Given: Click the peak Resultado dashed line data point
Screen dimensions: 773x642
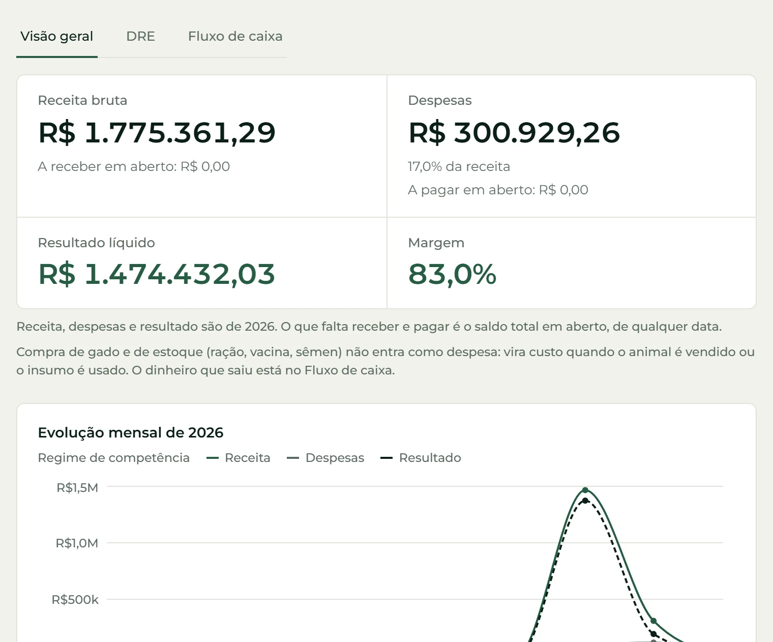Looking at the screenshot, I should (585, 501).
